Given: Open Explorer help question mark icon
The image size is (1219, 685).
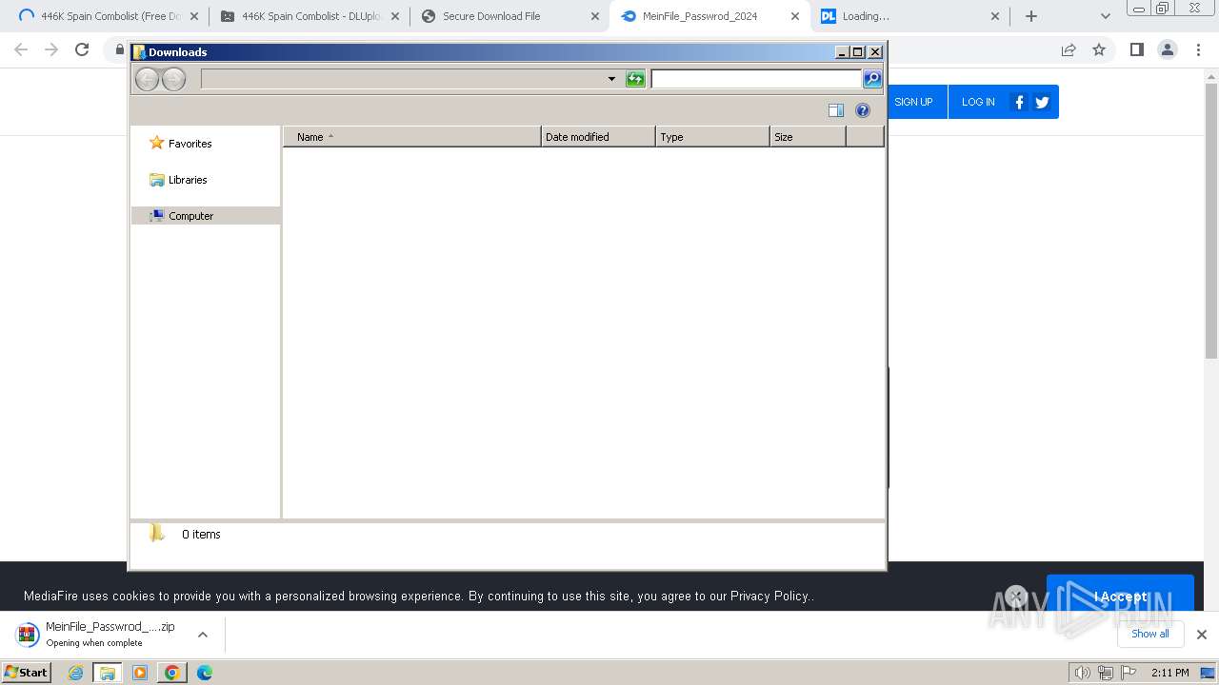Looking at the screenshot, I should (x=863, y=110).
